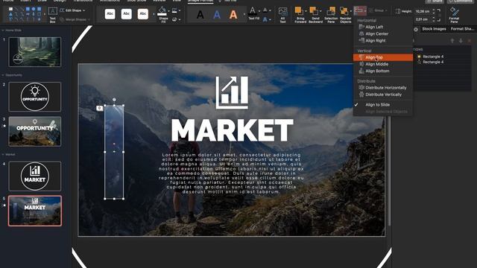The height and width of the screenshot is (268, 477).
Task: Click the Share button
Action: pyautogui.click(x=434, y=1)
